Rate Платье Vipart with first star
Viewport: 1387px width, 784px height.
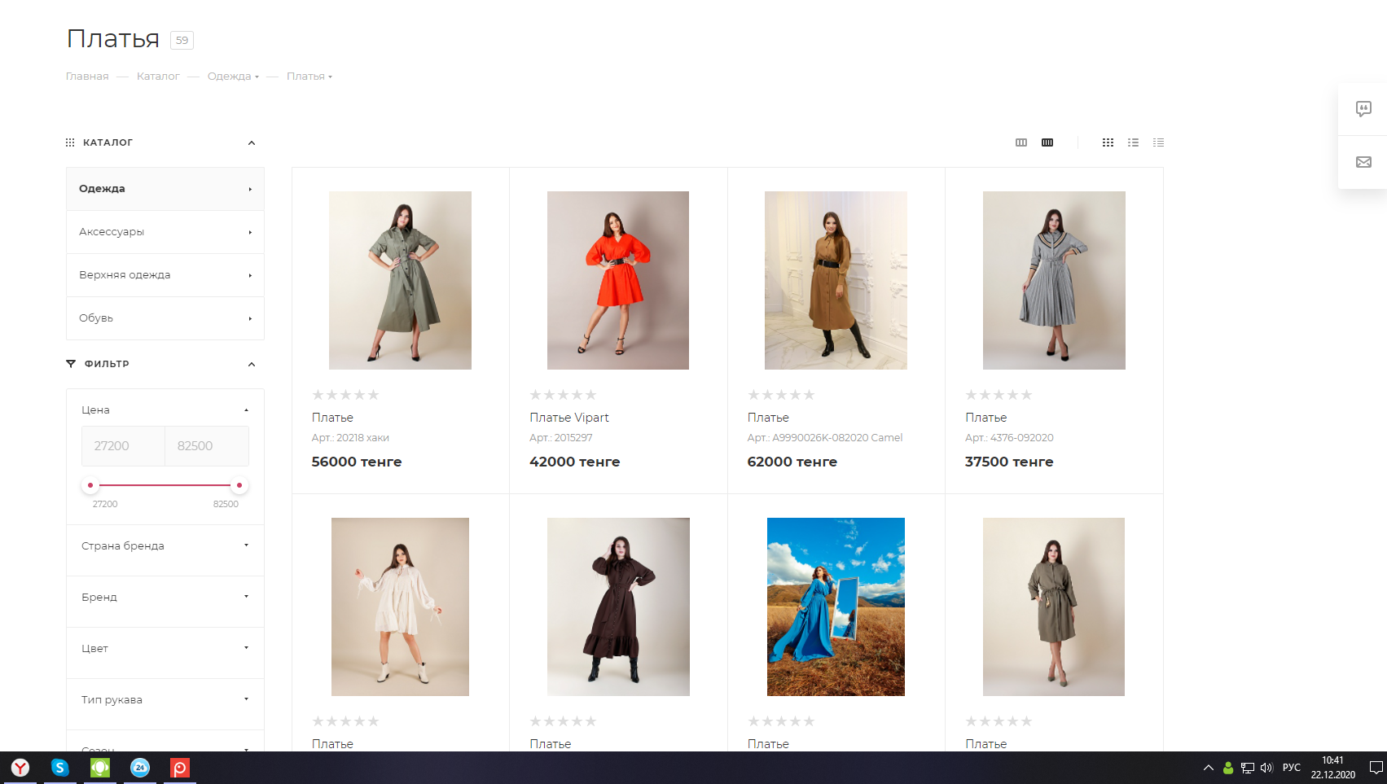(x=536, y=395)
